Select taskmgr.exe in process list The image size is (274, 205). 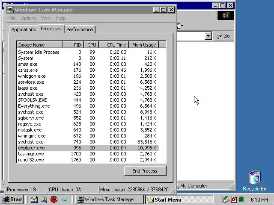88,154
